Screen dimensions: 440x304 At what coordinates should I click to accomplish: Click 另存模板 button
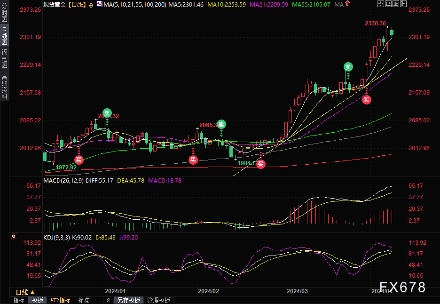pyautogui.click(x=129, y=300)
